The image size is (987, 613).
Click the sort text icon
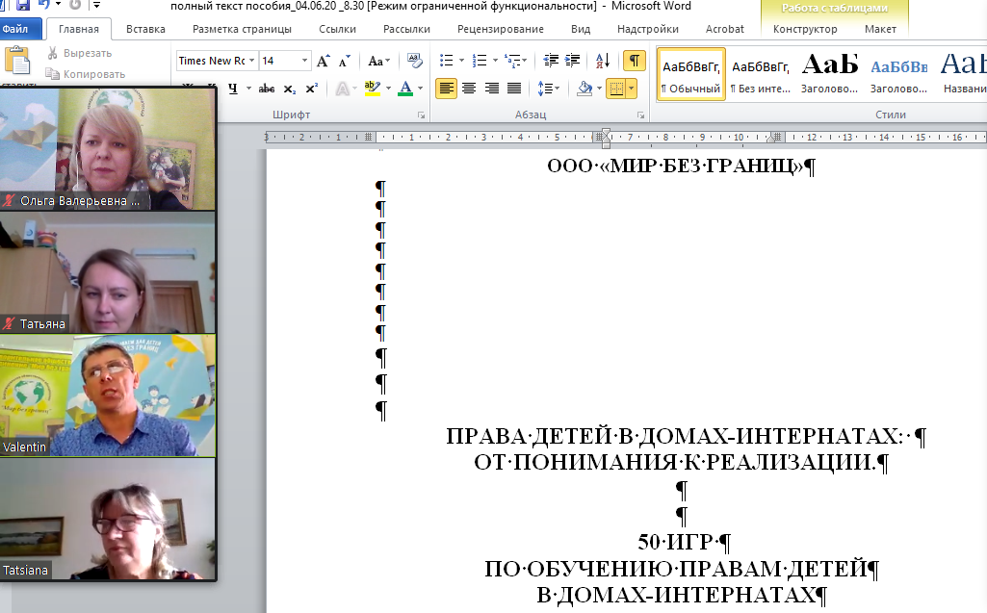[602, 61]
